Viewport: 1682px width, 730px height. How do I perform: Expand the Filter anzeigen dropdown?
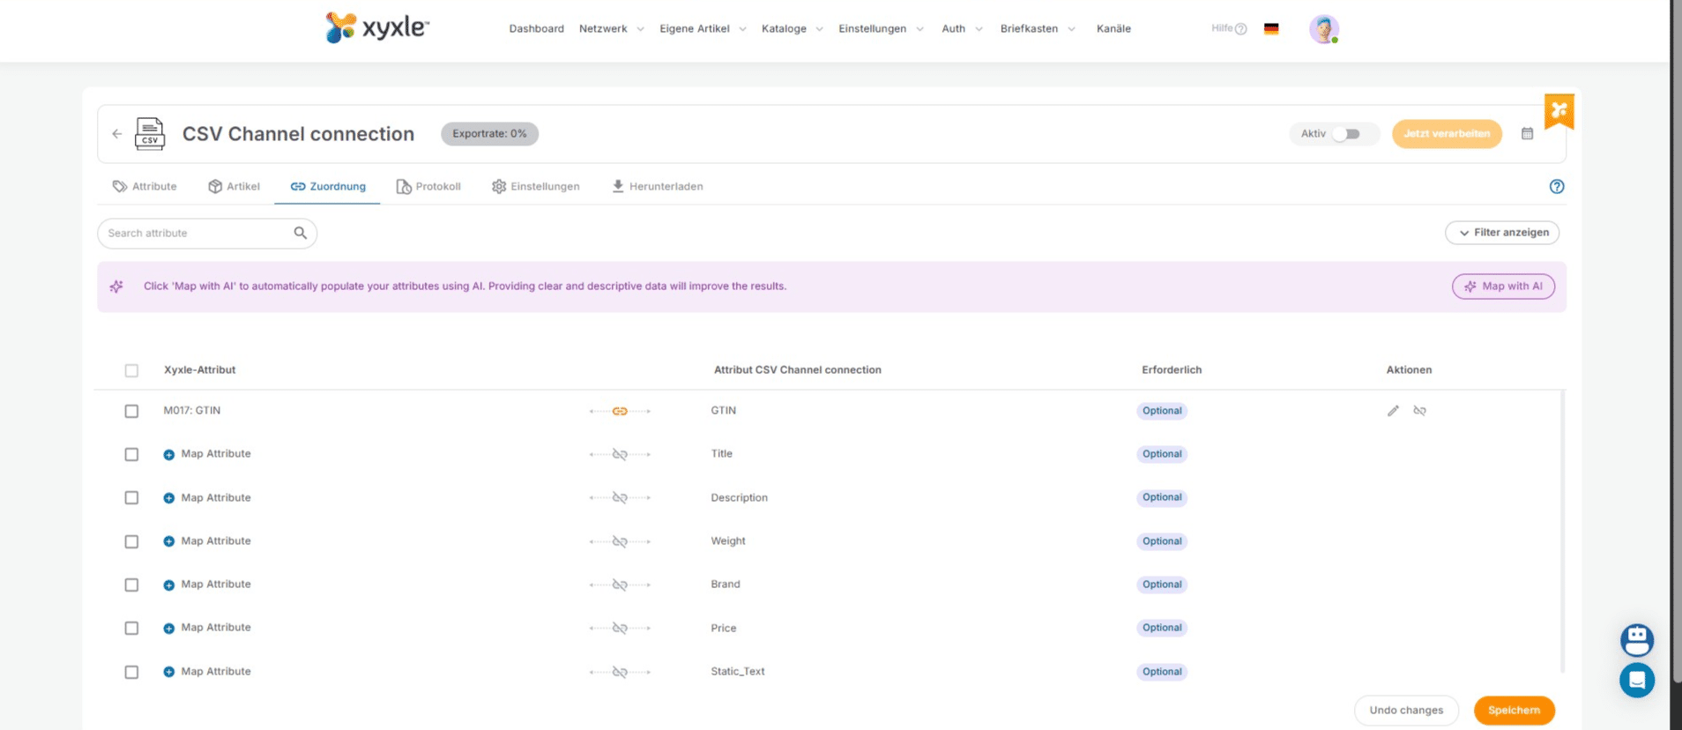[x=1501, y=233]
